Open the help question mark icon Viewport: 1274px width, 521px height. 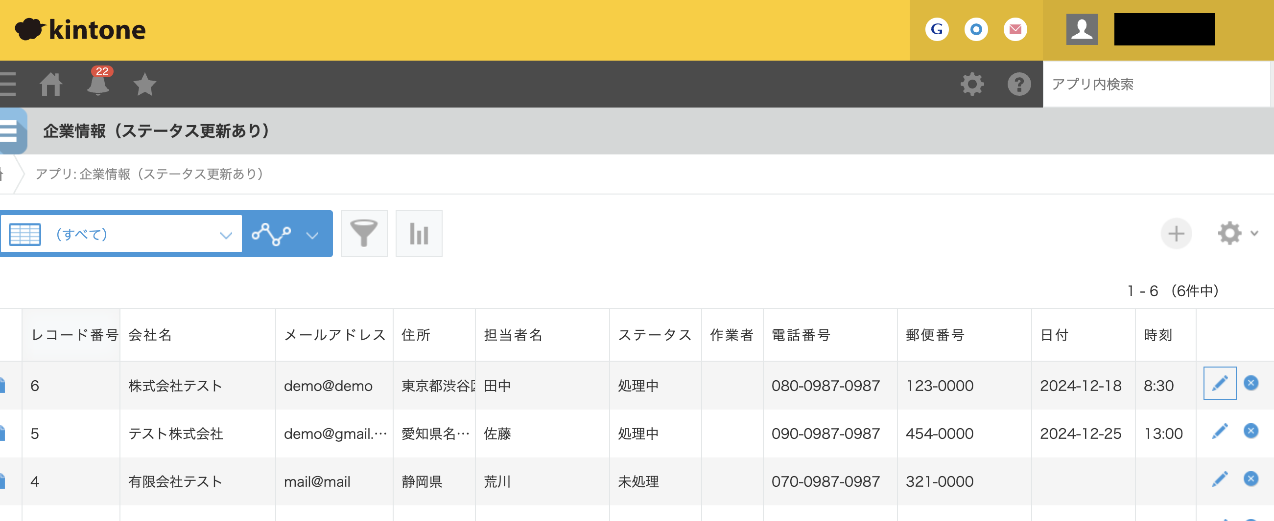point(1019,84)
